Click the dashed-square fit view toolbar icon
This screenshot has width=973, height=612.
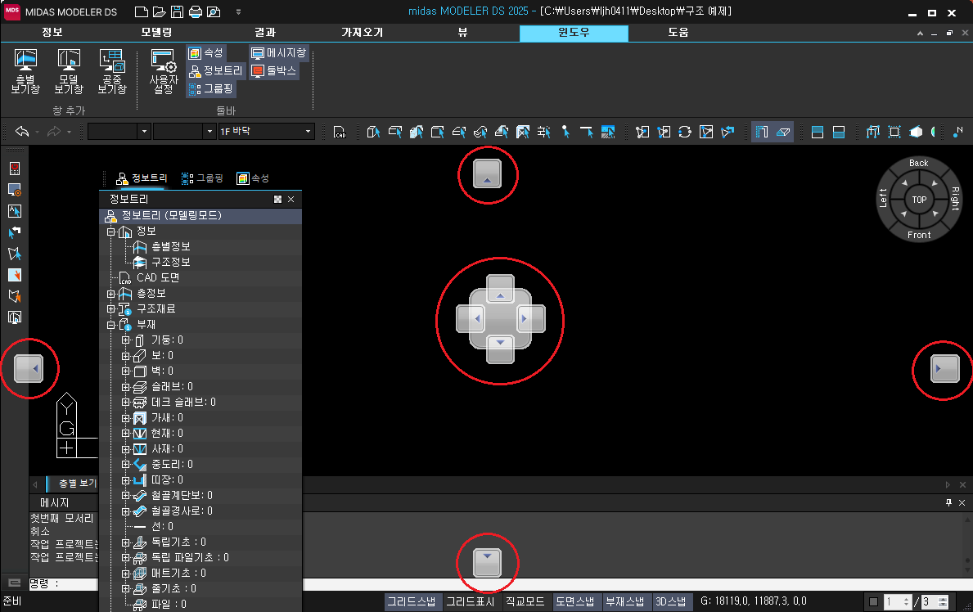[x=894, y=132]
